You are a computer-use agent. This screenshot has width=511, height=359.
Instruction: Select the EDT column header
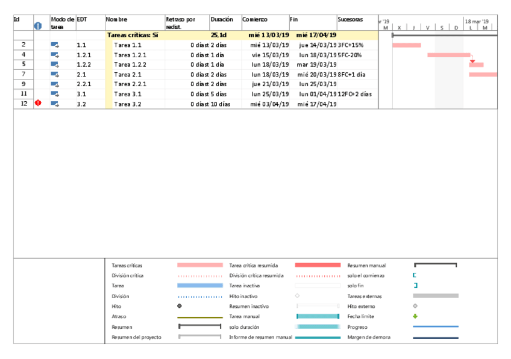pos(90,22)
